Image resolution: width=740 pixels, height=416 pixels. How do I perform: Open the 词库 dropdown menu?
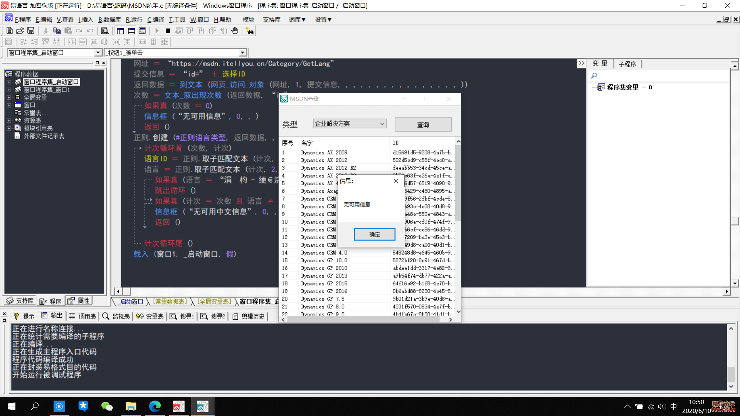[x=297, y=20]
